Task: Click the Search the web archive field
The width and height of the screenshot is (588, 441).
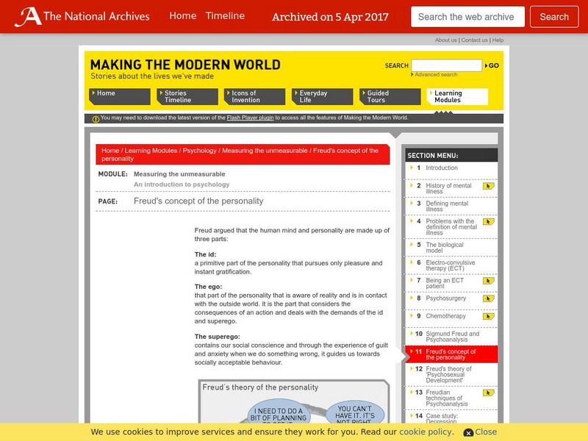Action: (467, 16)
